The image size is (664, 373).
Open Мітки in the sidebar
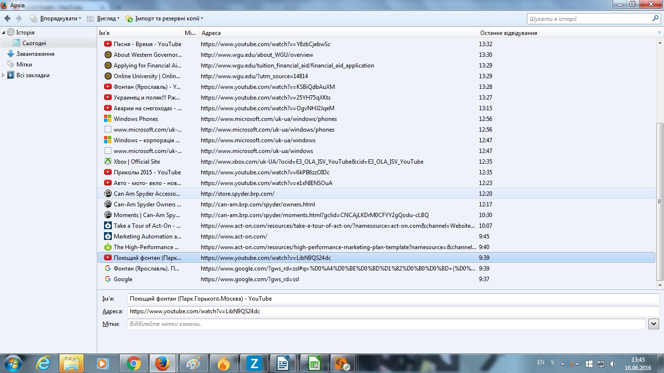pyautogui.click(x=24, y=65)
